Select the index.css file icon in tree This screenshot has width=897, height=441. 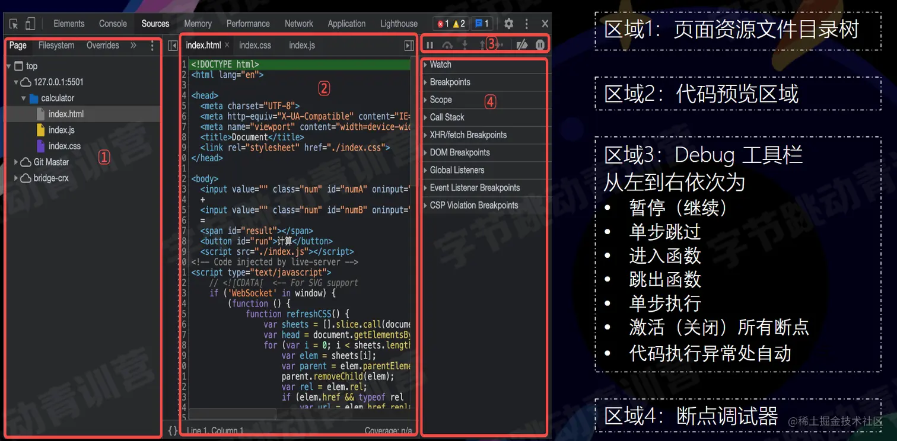point(40,146)
